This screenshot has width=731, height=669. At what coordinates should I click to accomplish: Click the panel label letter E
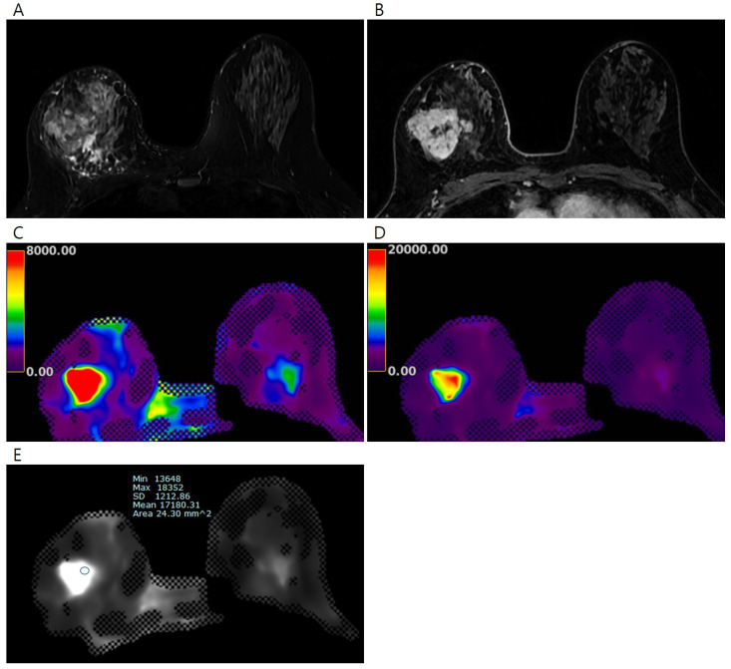point(12,453)
